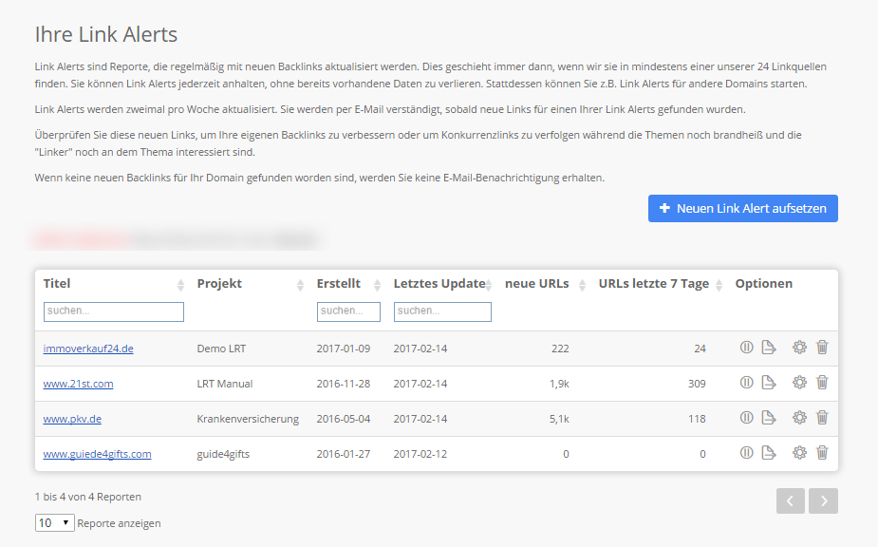878x547 pixels.
Task: Delete the www.guiede4gifts.com link alert
Action: point(822,453)
